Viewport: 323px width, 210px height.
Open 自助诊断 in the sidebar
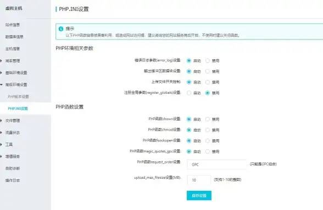[x=12, y=168]
